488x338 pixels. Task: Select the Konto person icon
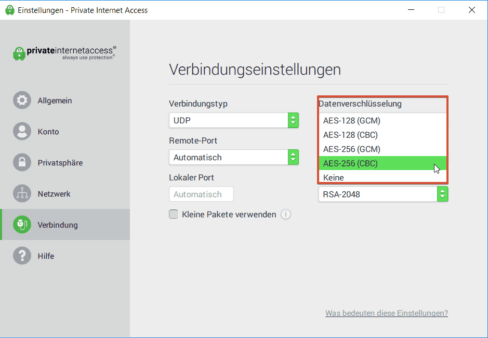22,131
